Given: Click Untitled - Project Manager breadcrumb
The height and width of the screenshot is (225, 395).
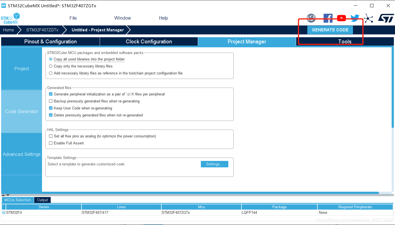Looking at the screenshot, I should tap(98, 30).
